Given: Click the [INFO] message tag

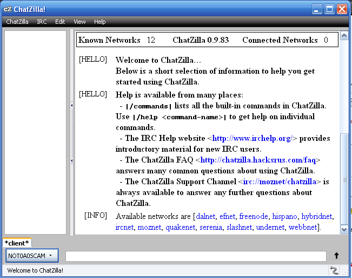Looking at the screenshot, I should pos(96,216).
